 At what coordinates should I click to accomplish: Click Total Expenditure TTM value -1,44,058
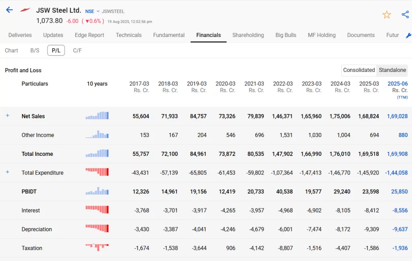click(x=396, y=173)
